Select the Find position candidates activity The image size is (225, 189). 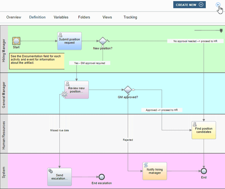click(204, 130)
